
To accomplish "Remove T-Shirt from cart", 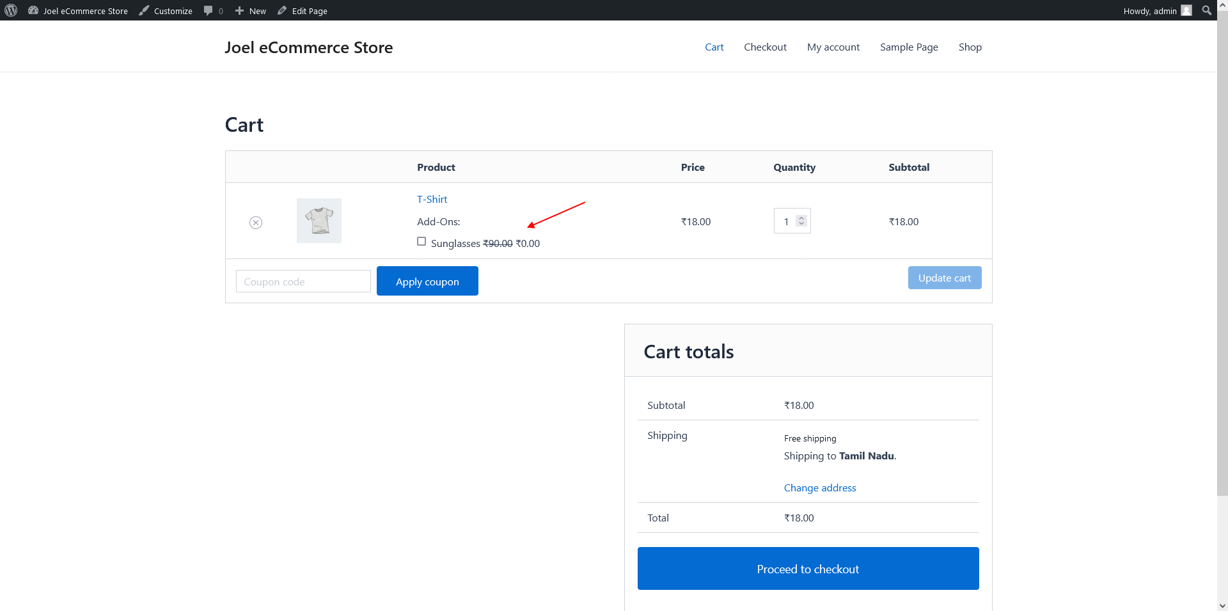I will tap(256, 223).
